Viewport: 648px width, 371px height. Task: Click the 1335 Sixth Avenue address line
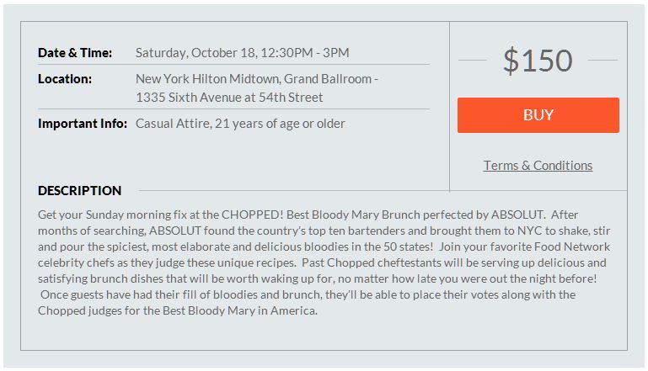(229, 98)
